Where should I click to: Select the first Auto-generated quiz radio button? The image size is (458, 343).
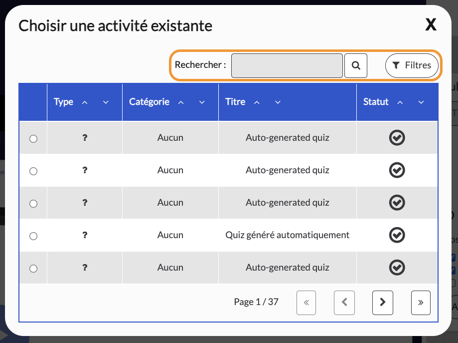tap(33, 138)
